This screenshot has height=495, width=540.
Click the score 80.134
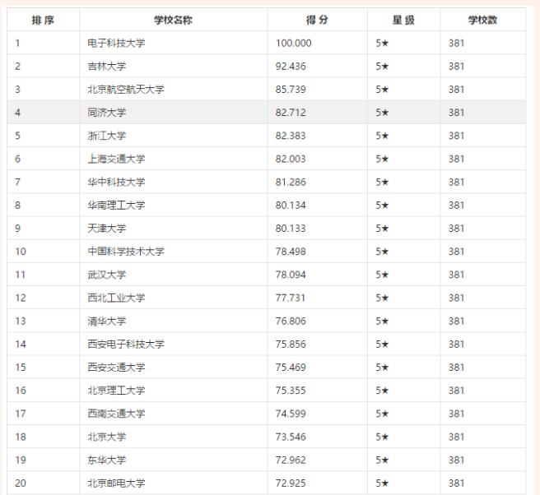click(x=291, y=205)
